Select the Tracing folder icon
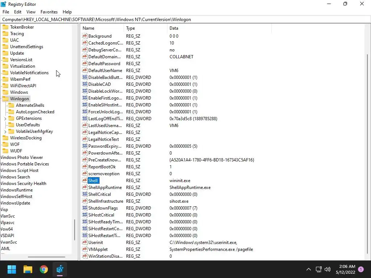Screen dimensions: 371x278 point(5,34)
